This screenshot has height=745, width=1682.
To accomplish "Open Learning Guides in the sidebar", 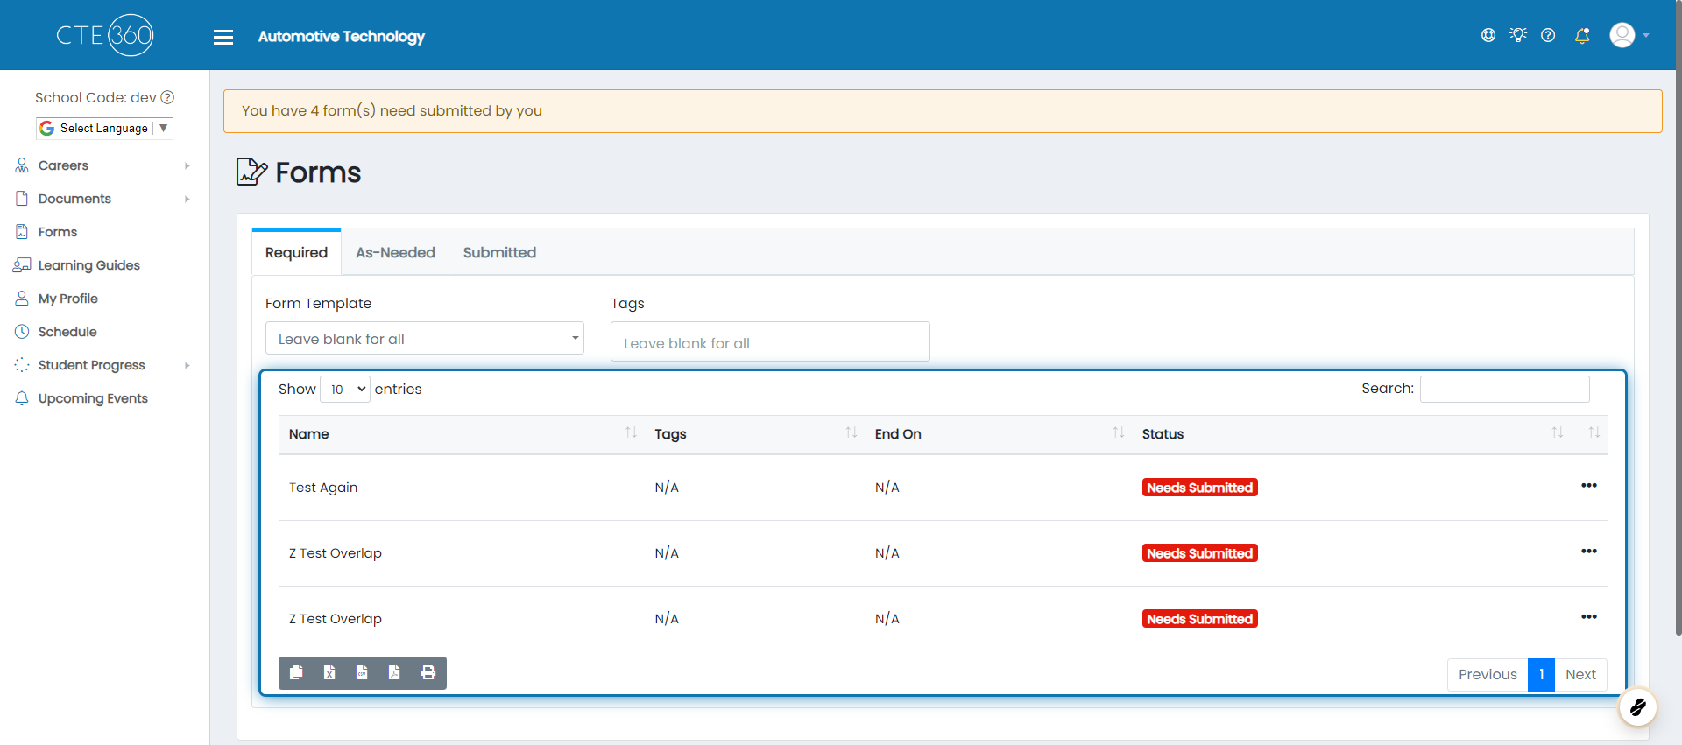I will [x=88, y=265].
